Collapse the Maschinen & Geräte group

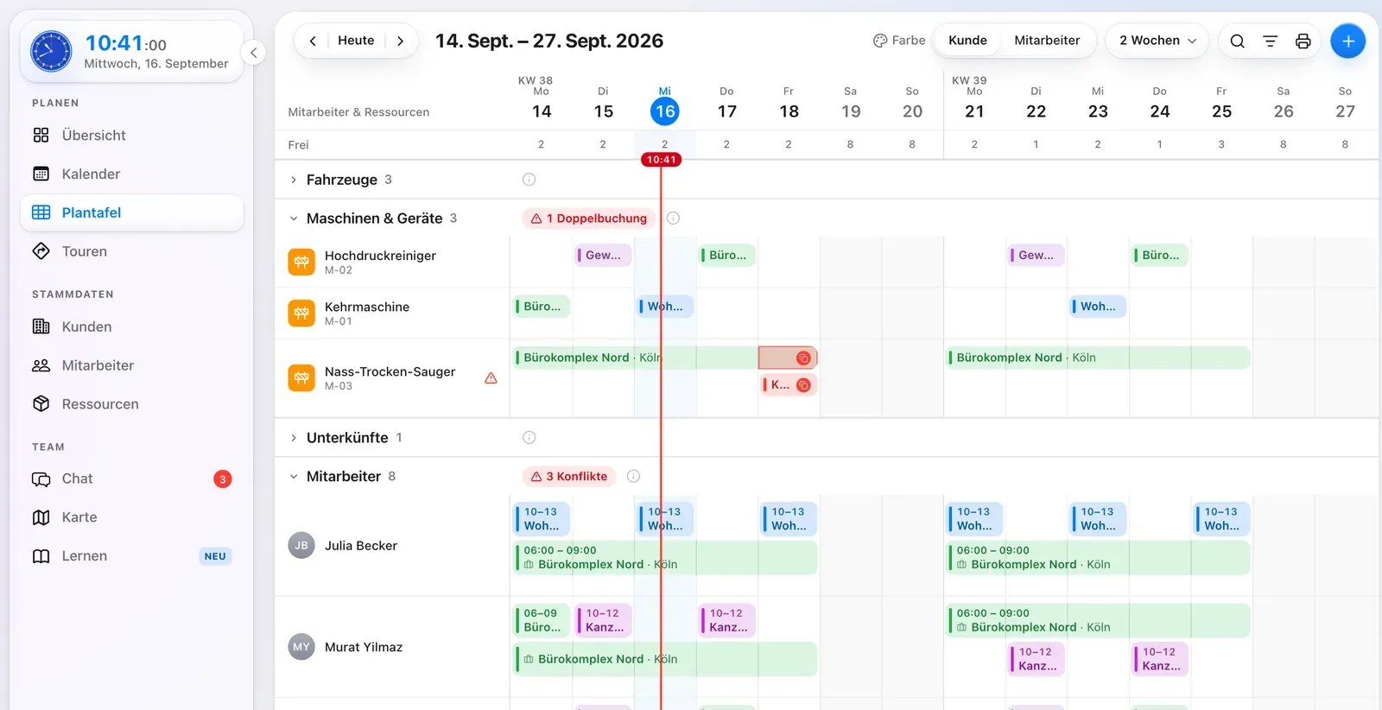(294, 219)
